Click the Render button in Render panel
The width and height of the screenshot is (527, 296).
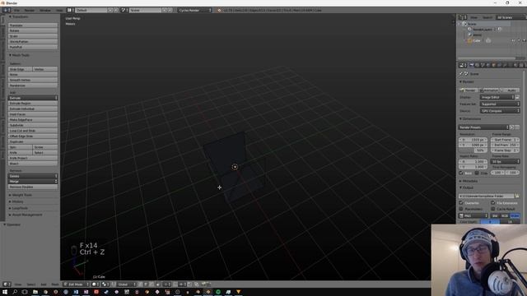(469, 90)
